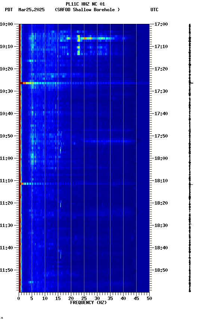Click the 35 Hz frequency tick label
The width and height of the screenshot is (206, 322).
tap(110, 299)
